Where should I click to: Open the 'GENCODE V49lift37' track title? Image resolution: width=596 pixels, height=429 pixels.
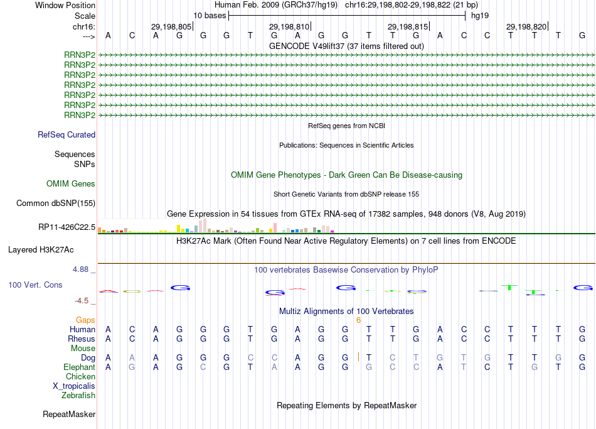[346, 46]
